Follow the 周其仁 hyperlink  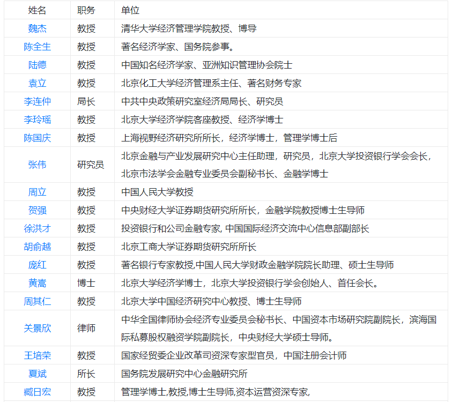37,301
